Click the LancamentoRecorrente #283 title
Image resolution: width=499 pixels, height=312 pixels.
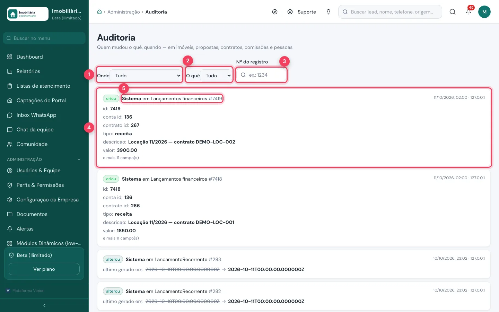(x=173, y=259)
